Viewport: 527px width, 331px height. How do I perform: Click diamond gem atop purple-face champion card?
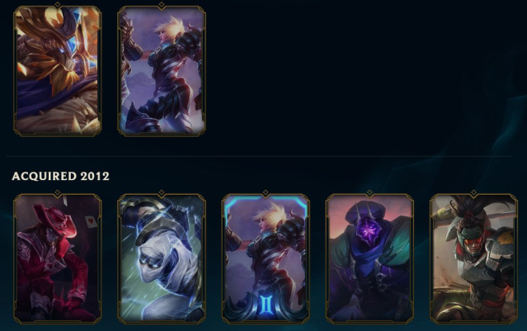[369, 193]
